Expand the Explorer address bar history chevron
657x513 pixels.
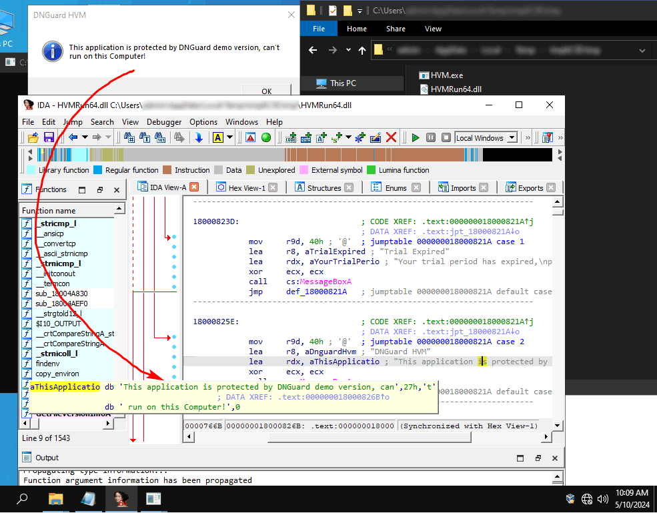point(642,50)
